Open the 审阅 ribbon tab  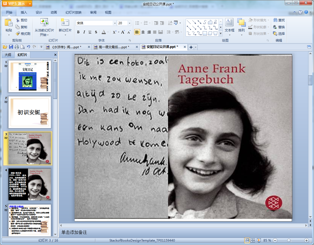coord(93,13)
